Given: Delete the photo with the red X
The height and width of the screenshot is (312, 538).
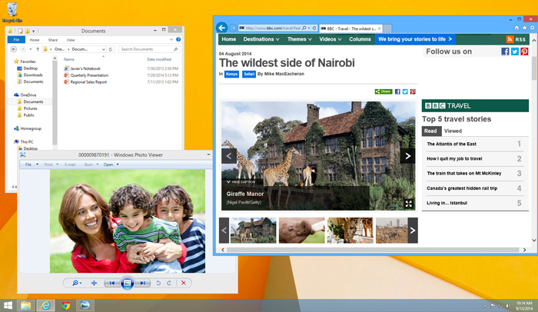Looking at the screenshot, I should (183, 284).
